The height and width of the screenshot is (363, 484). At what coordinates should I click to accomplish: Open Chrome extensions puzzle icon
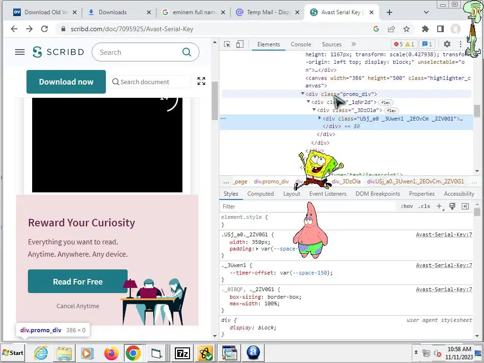[425, 29]
